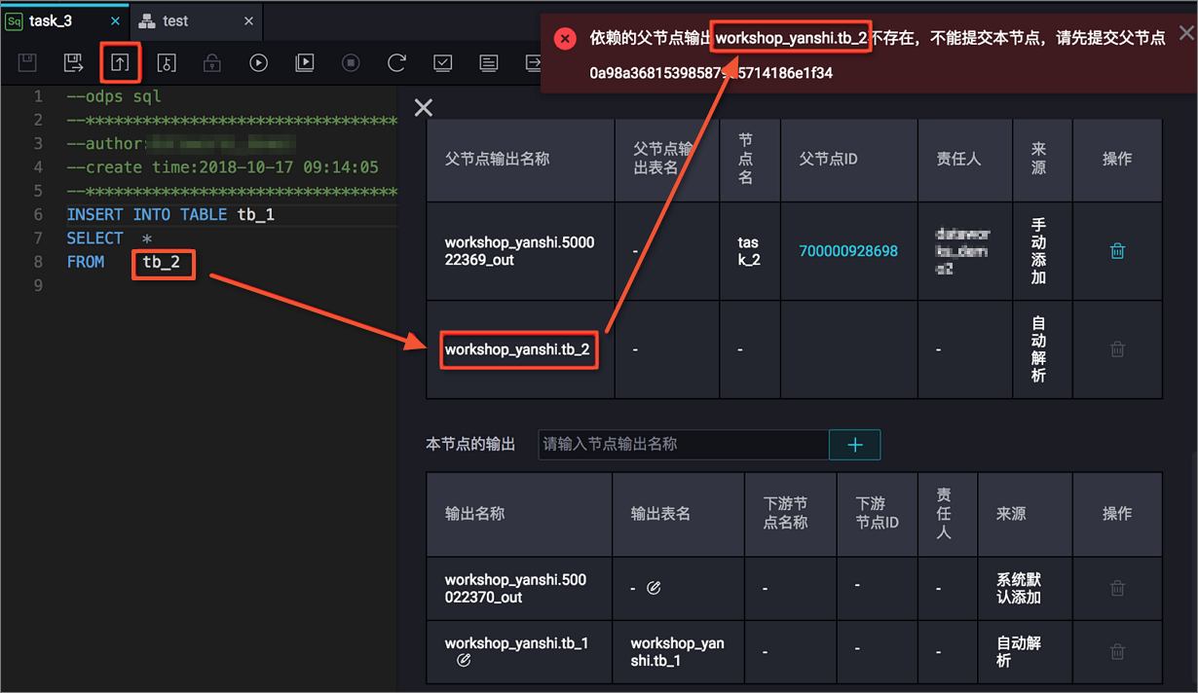Click the monitor checkmark toolbar icon
The height and width of the screenshot is (693, 1198).
443,63
